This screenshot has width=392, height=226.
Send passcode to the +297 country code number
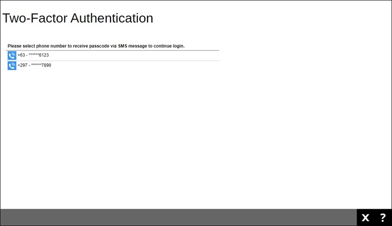pyautogui.click(x=34, y=65)
